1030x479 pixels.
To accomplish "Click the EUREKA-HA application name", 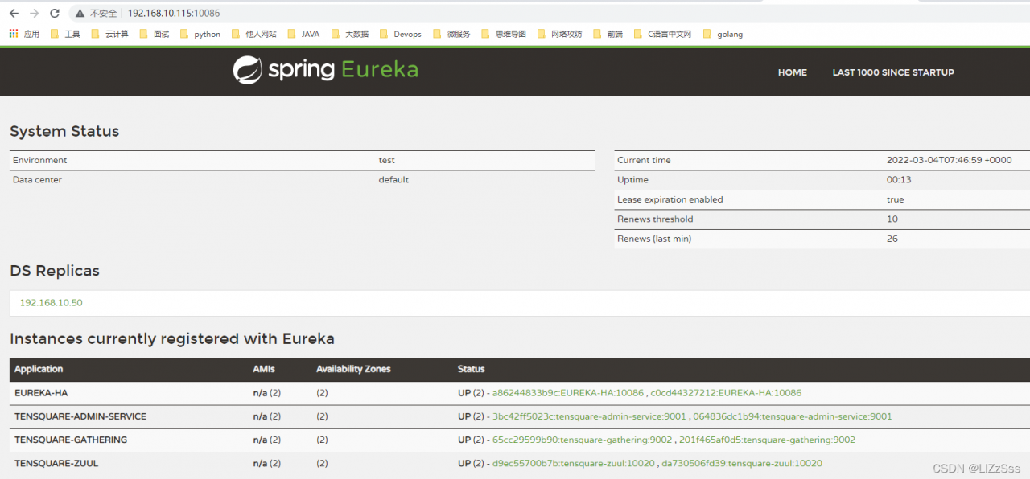I will [42, 393].
